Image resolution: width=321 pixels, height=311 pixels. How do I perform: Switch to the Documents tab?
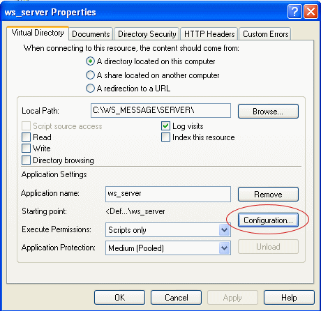point(91,34)
